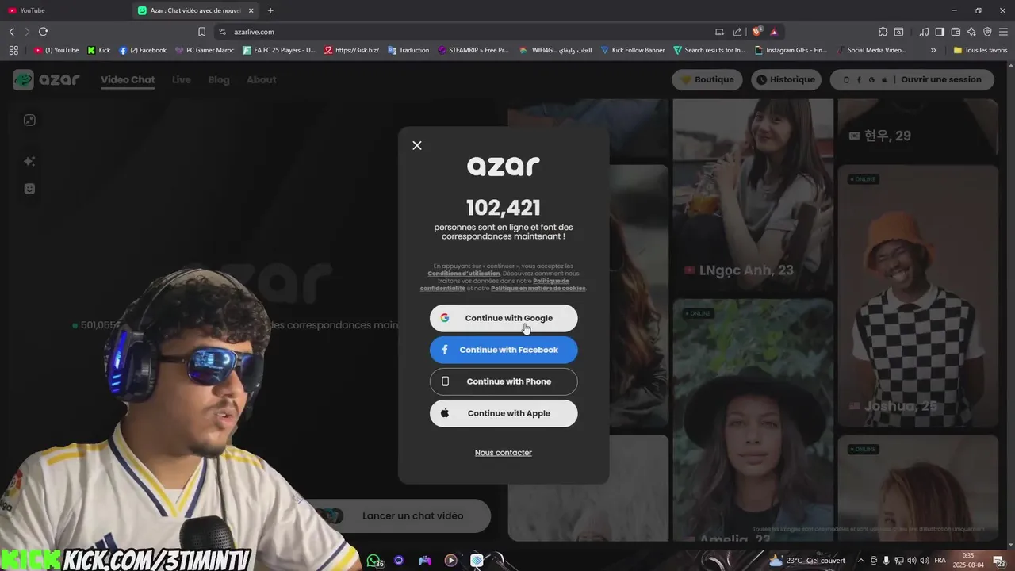Open the browser main menu

(1003, 32)
